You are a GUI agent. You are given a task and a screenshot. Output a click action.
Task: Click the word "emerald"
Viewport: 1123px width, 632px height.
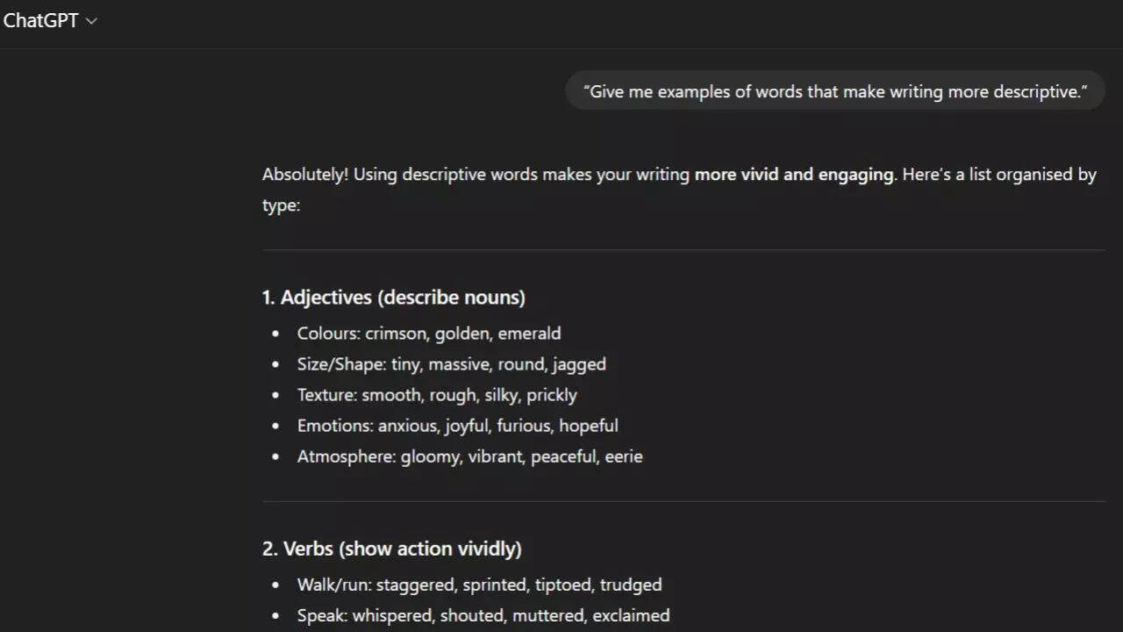coord(529,334)
